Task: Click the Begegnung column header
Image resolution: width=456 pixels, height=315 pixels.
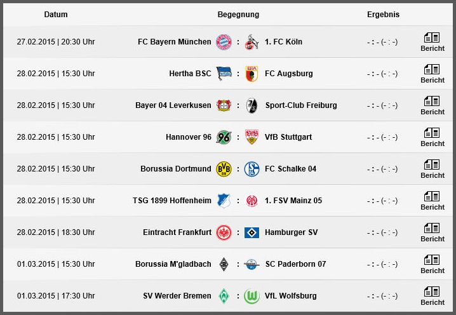Action: click(238, 15)
